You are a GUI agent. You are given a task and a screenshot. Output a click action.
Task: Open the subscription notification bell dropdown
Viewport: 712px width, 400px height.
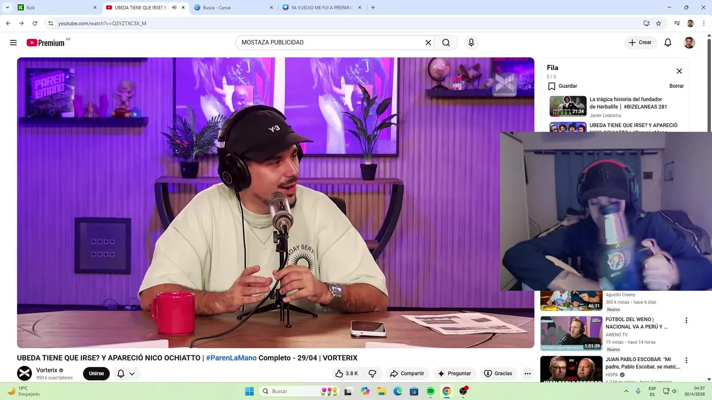126,373
